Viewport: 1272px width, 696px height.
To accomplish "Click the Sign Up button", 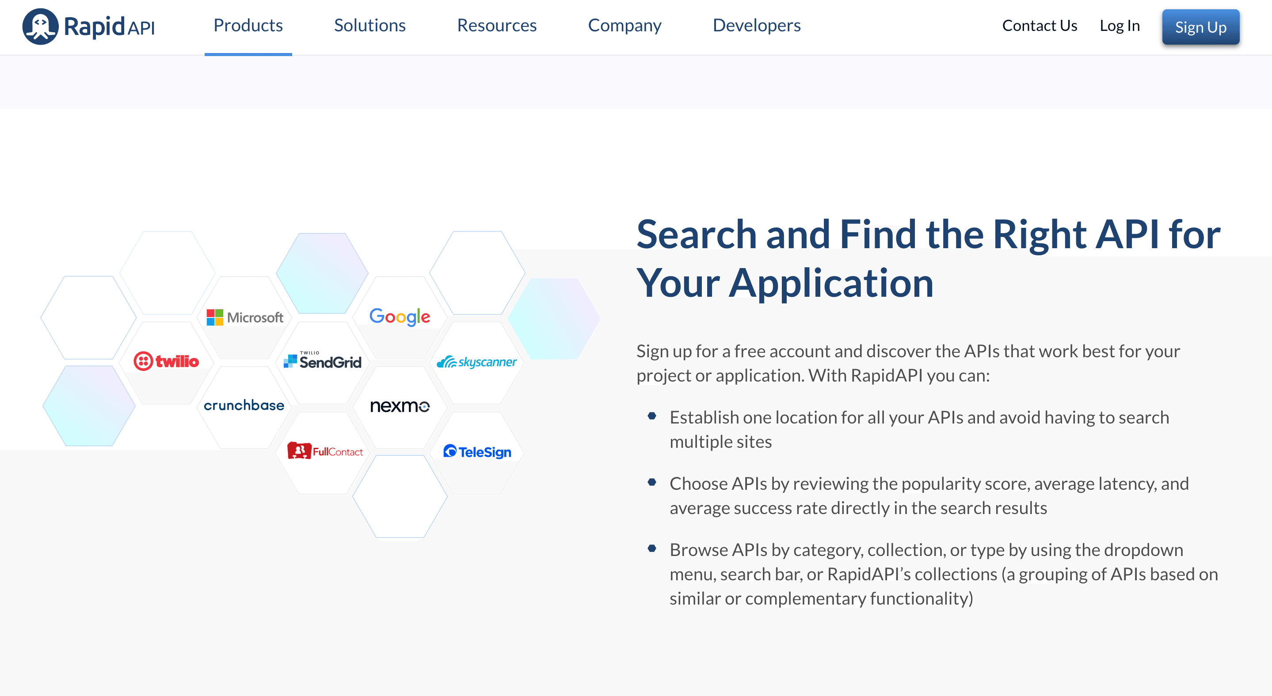I will coord(1200,26).
